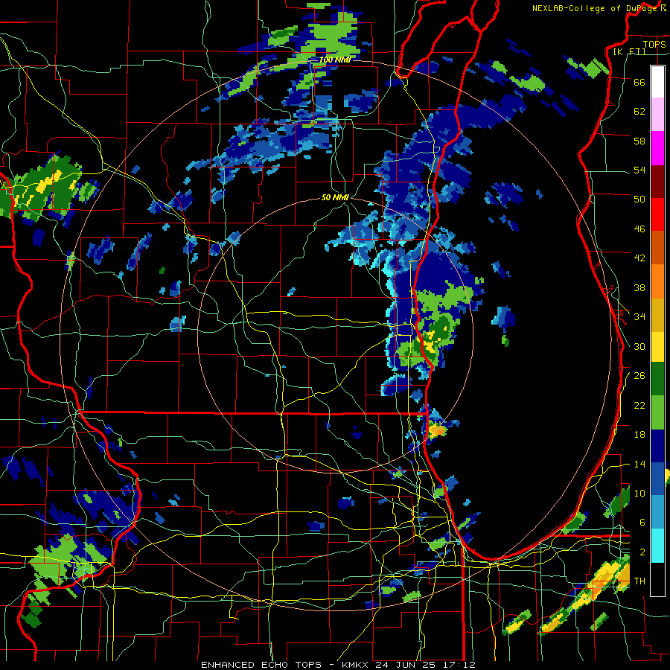Screen dimensions: 670x670
Task: Click the 50 value on the color scale
Action: click(x=639, y=199)
